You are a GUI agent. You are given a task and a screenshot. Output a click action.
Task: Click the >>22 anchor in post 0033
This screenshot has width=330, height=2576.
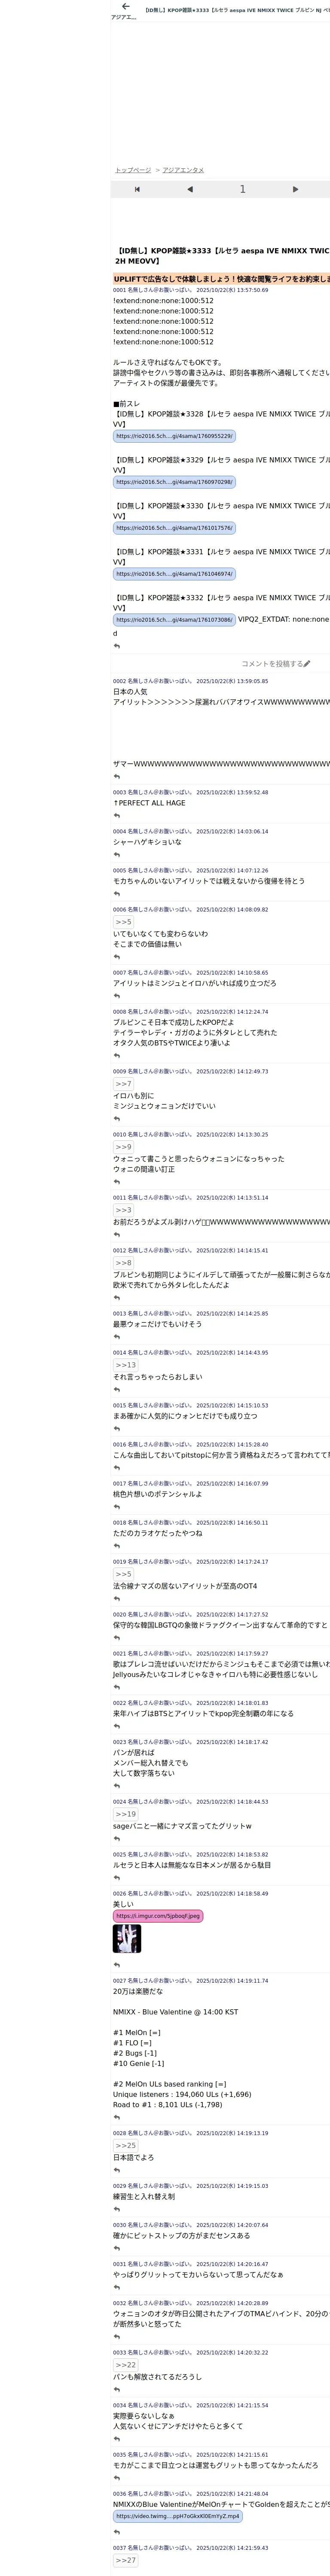tap(125, 2365)
